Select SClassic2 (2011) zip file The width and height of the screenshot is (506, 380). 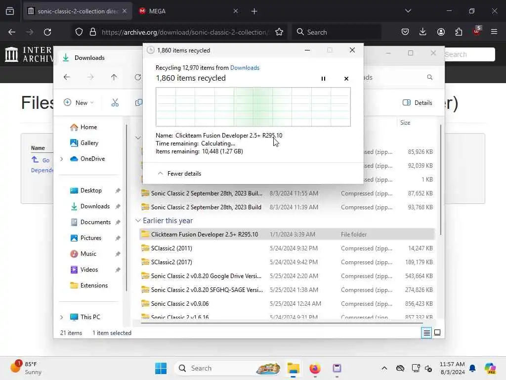click(x=287, y=248)
